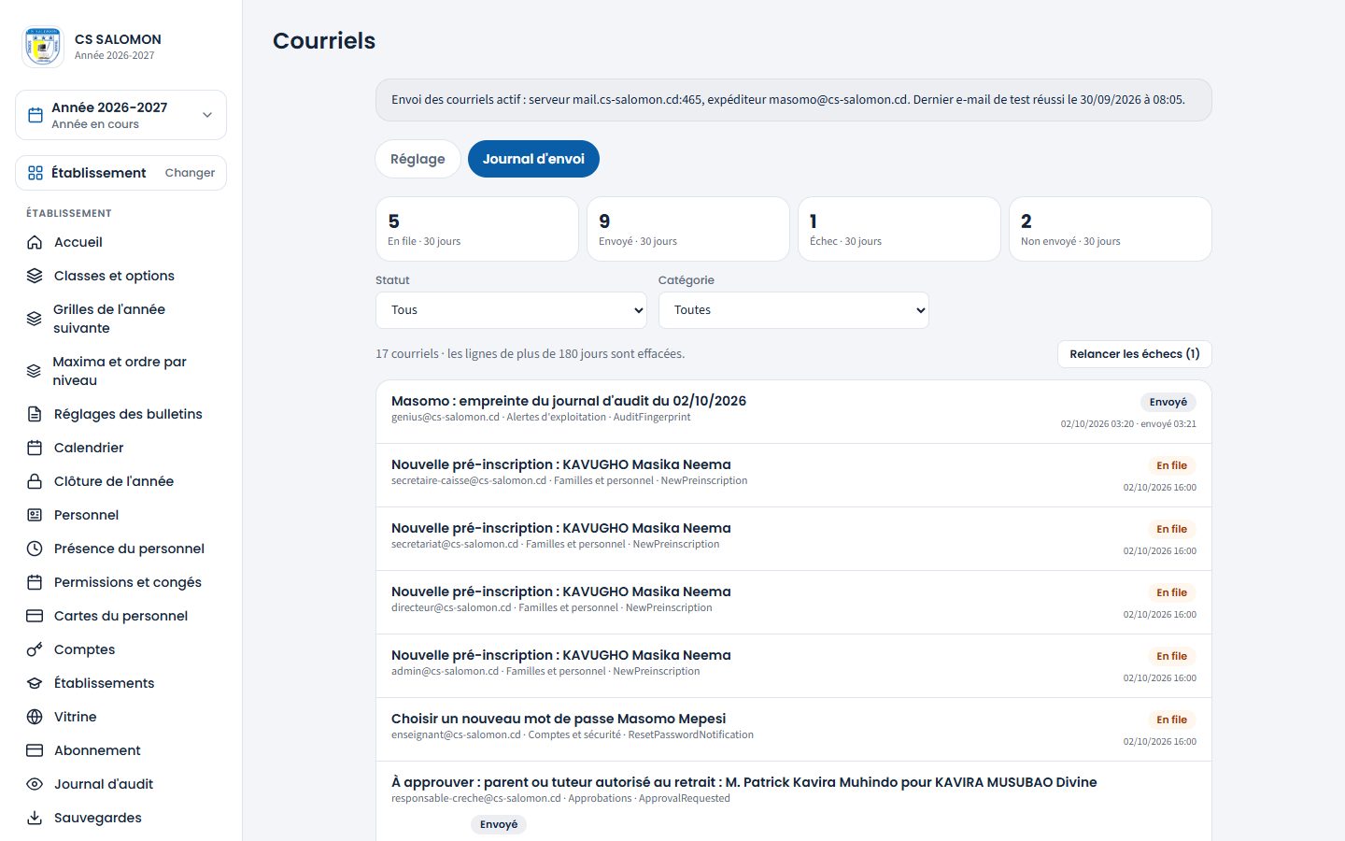
Task: Click the CS Salomon school logo
Action: (43, 47)
